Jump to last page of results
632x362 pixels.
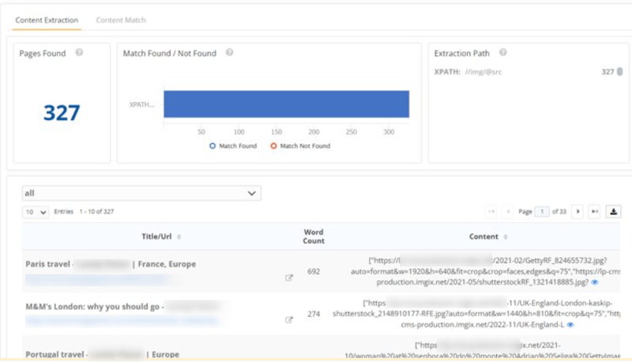(x=595, y=211)
